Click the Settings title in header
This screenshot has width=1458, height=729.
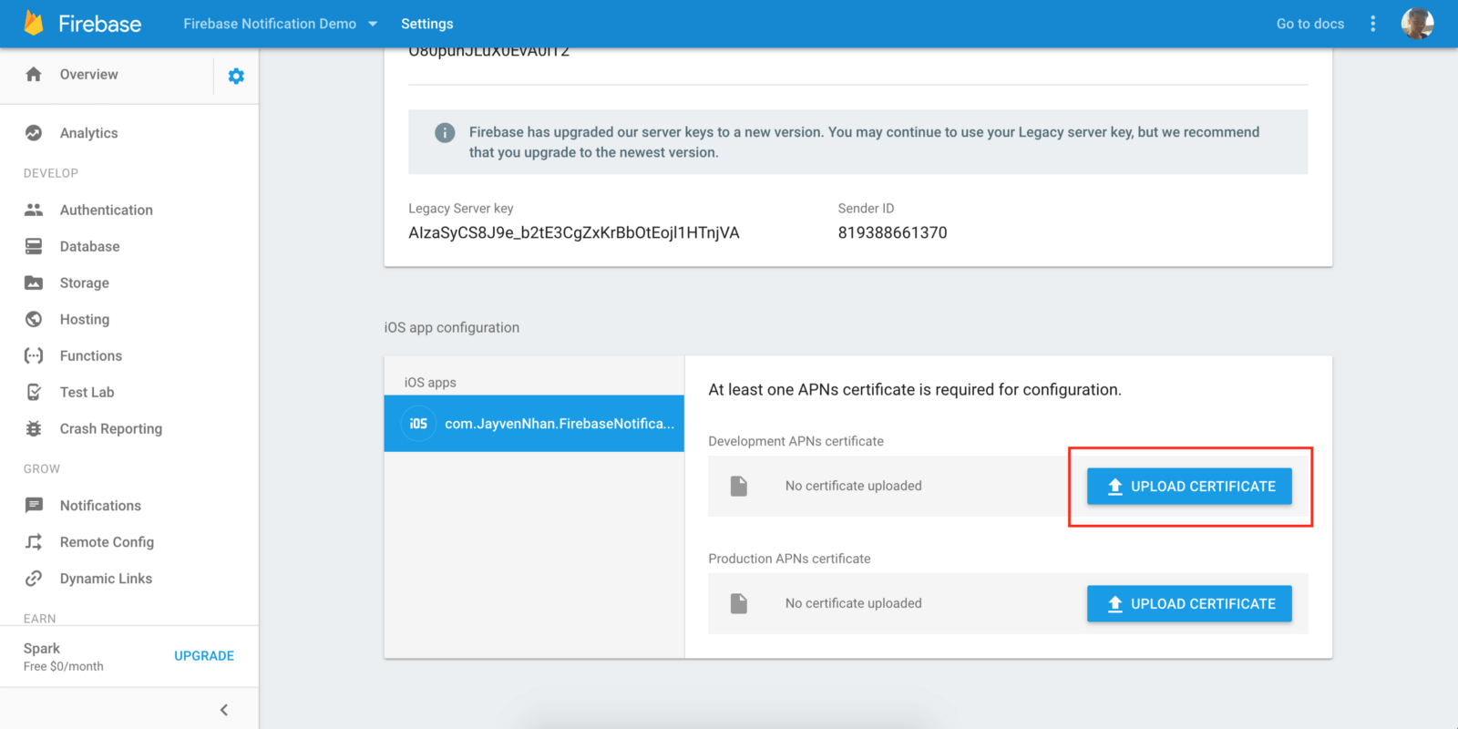(x=427, y=24)
